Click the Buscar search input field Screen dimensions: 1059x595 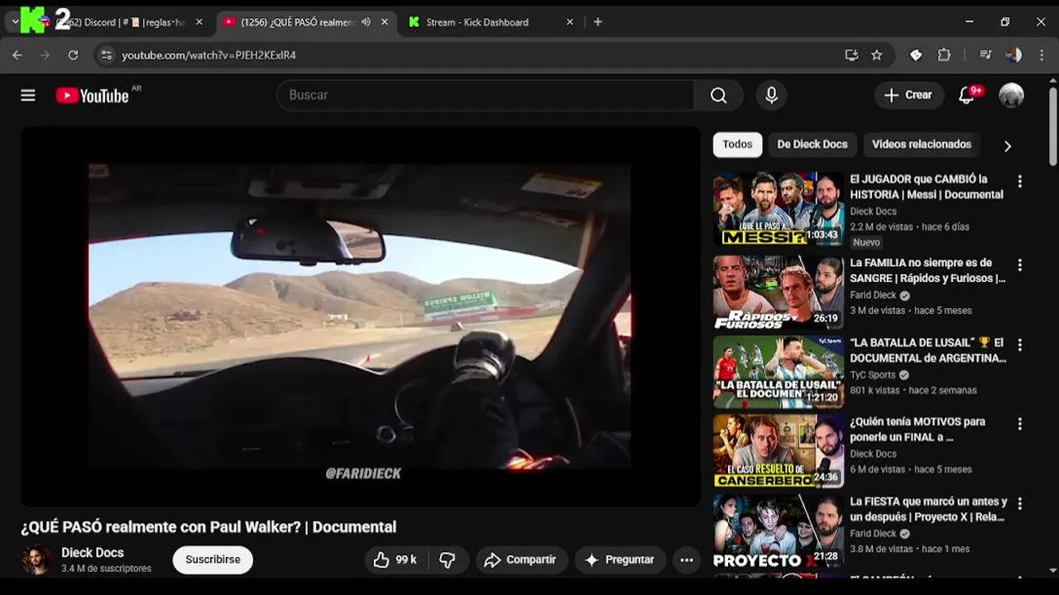[486, 95]
